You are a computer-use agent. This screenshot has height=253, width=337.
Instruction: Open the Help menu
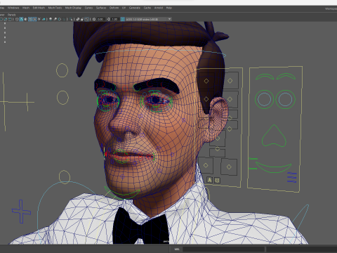point(169,8)
